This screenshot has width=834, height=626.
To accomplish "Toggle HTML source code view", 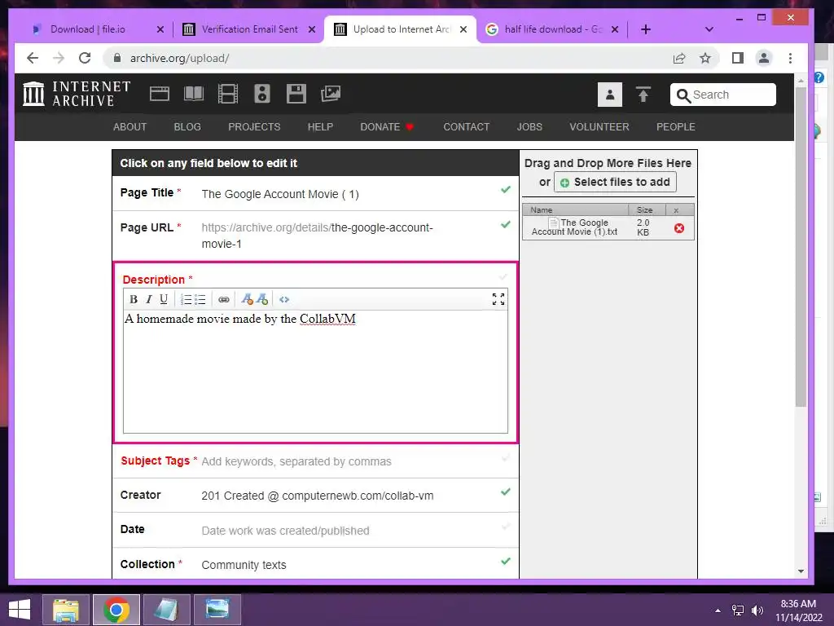I will (x=284, y=300).
